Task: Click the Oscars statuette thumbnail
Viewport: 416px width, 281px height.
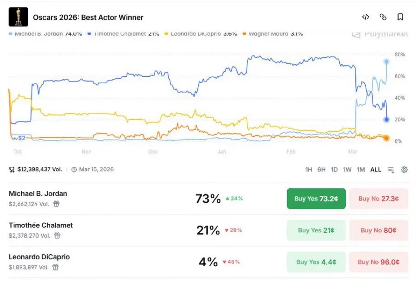Action: point(18,17)
